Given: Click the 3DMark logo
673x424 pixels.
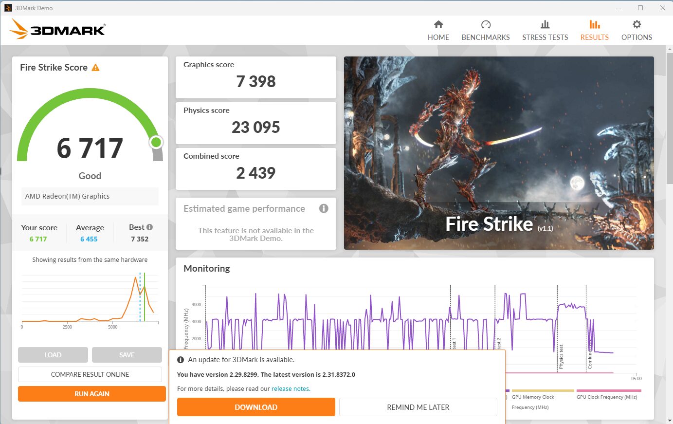Looking at the screenshot, I should tap(57, 29).
